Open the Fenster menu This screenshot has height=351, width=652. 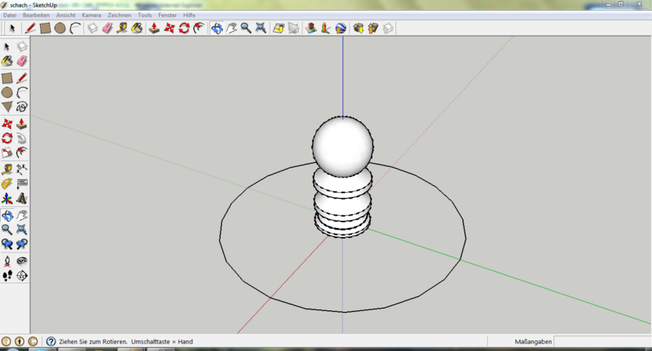pyautogui.click(x=168, y=15)
